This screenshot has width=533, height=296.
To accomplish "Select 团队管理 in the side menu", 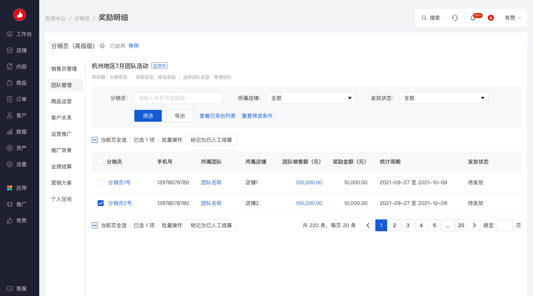I will coord(66,85).
